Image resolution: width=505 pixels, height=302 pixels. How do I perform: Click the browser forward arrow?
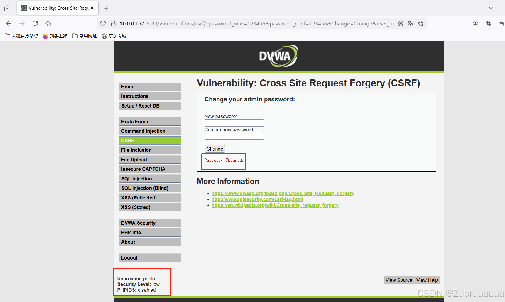pyautogui.click(x=22, y=23)
